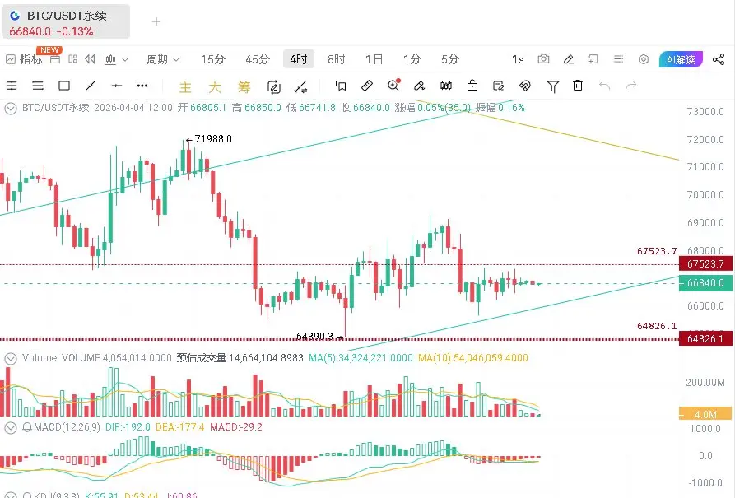Screen dimensions: 735x498
Task: Toggle the 大 indicator button
Action: (215, 87)
